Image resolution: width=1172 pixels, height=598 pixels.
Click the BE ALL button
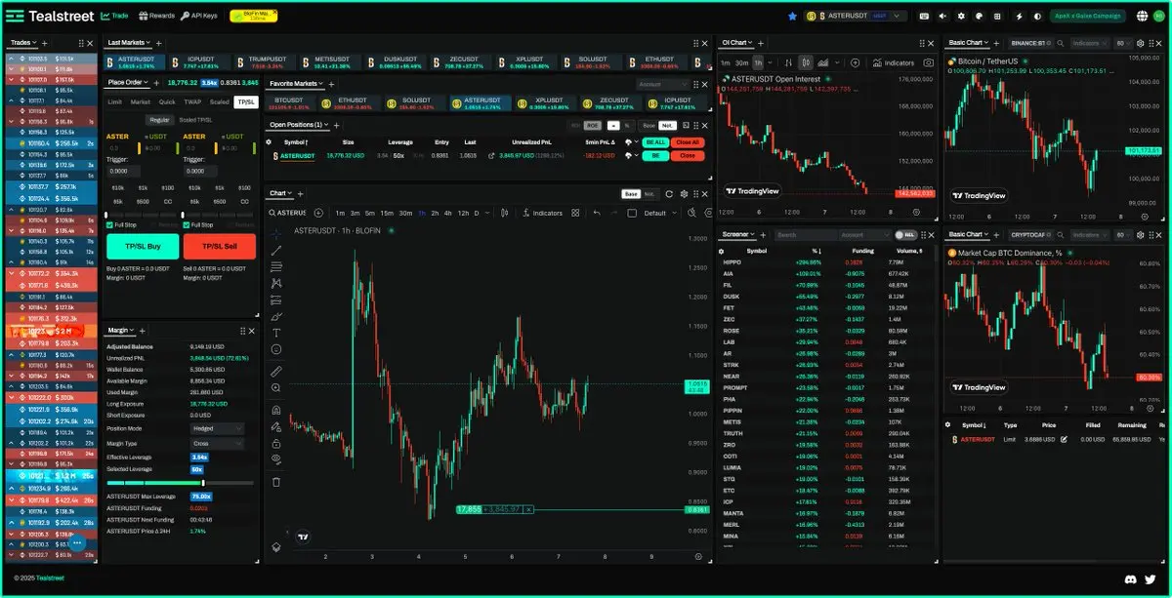coord(654,142)
